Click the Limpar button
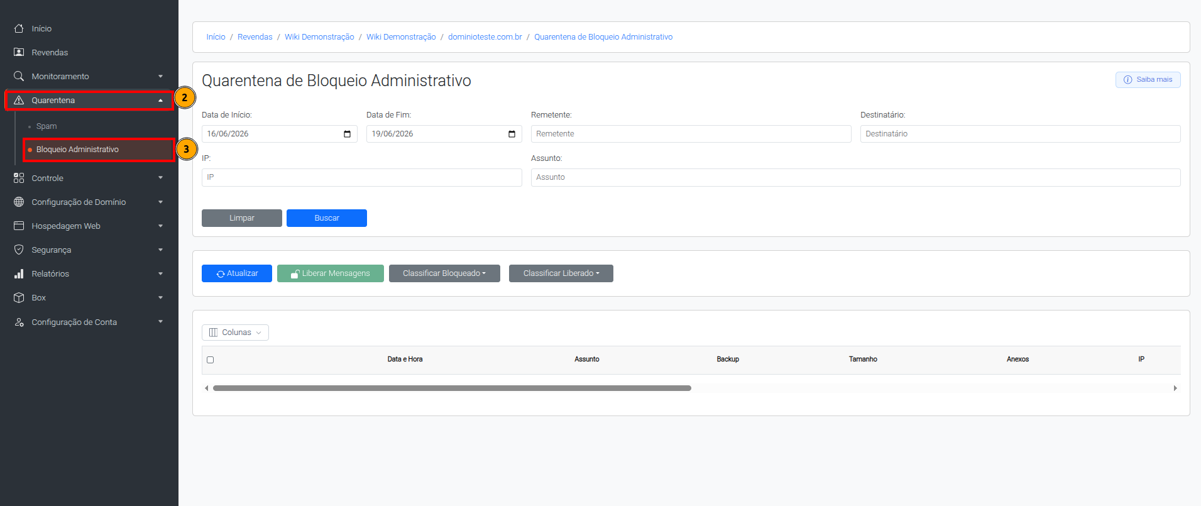Viewport: 1201px width, 506px height. click(242, 218)
